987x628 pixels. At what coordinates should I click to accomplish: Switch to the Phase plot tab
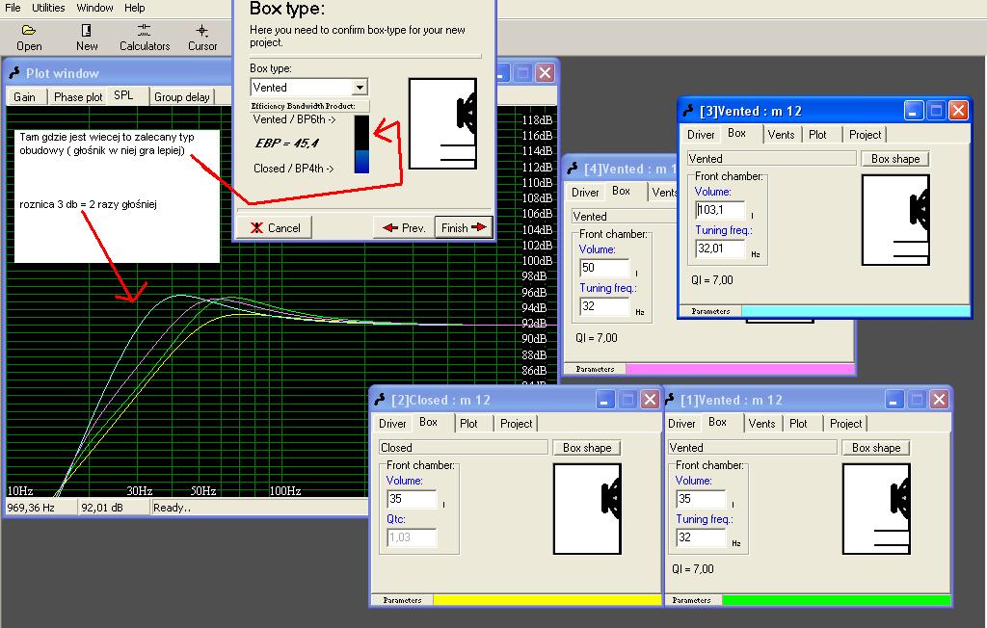coord(78,97)
